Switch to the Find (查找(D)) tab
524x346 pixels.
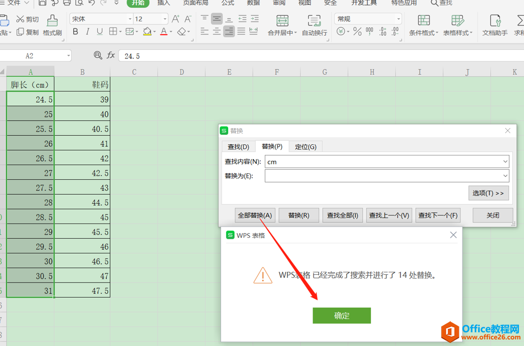tap(238, 147)
